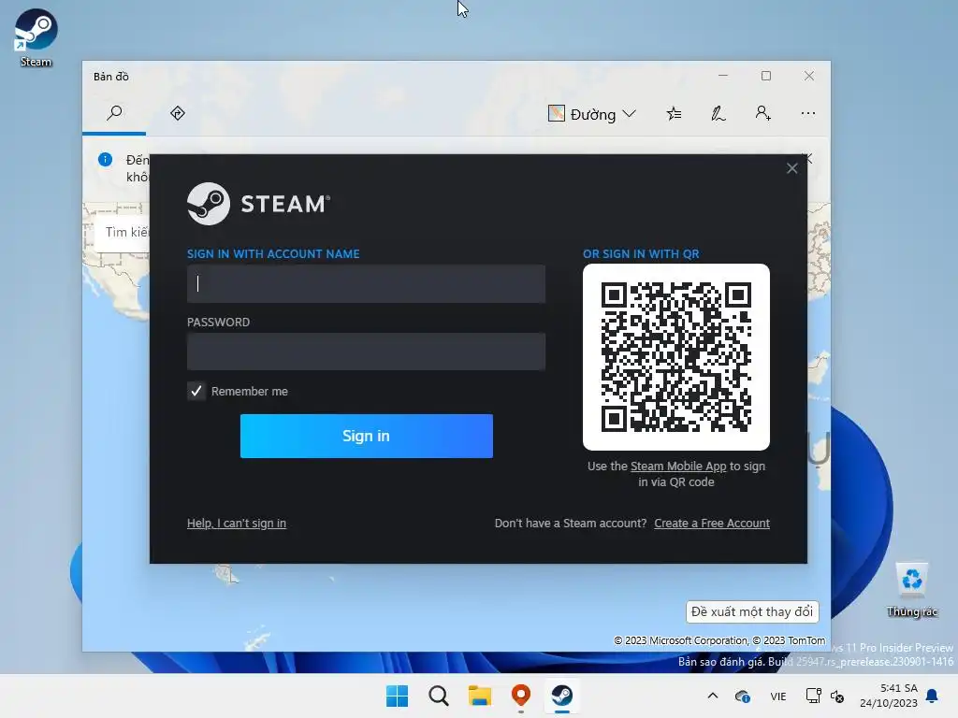Expand the Đường map style dropdown
Viewport: 958px width, 718px height.
tap(592, 113)
